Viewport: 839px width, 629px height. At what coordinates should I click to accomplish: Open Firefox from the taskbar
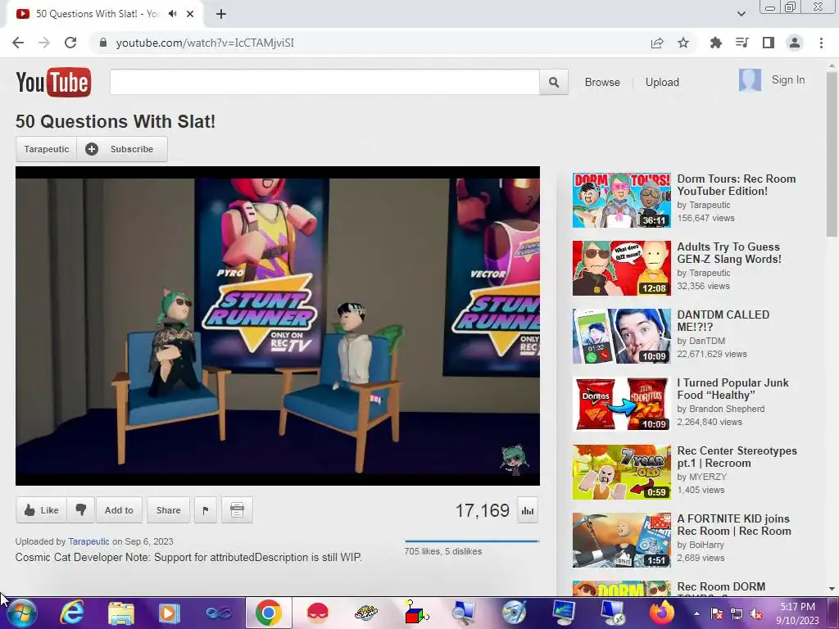click(x=662, y=613)
